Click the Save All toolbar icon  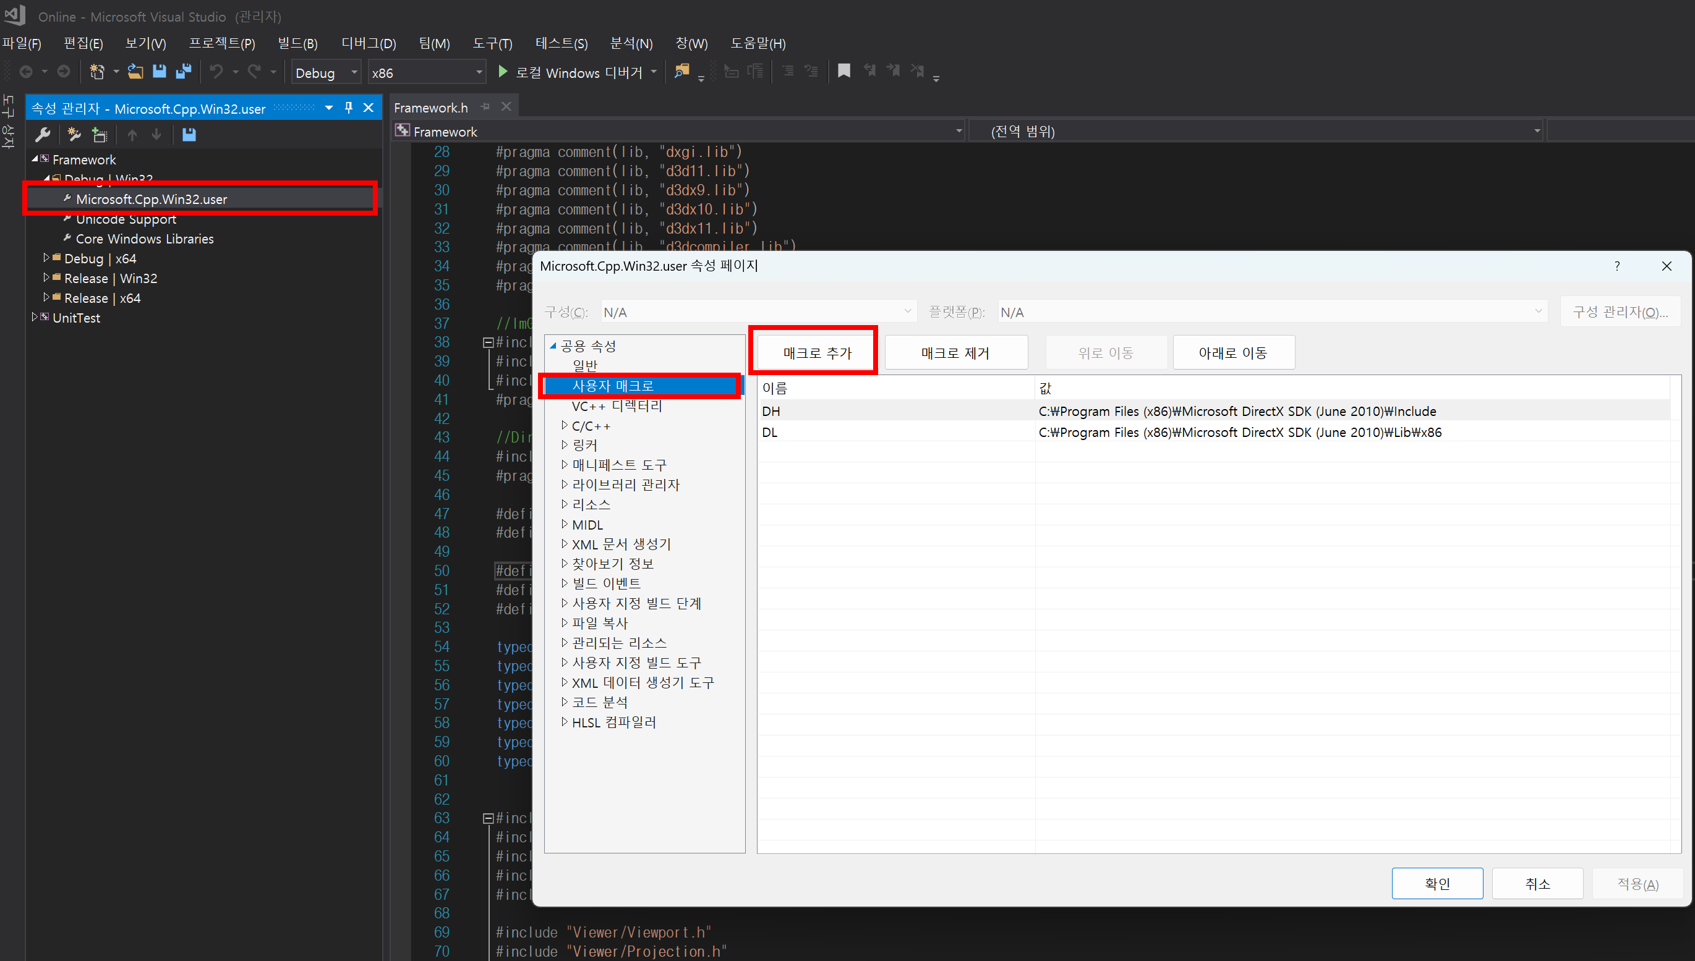pyautogui.click(x=184, y=71)
